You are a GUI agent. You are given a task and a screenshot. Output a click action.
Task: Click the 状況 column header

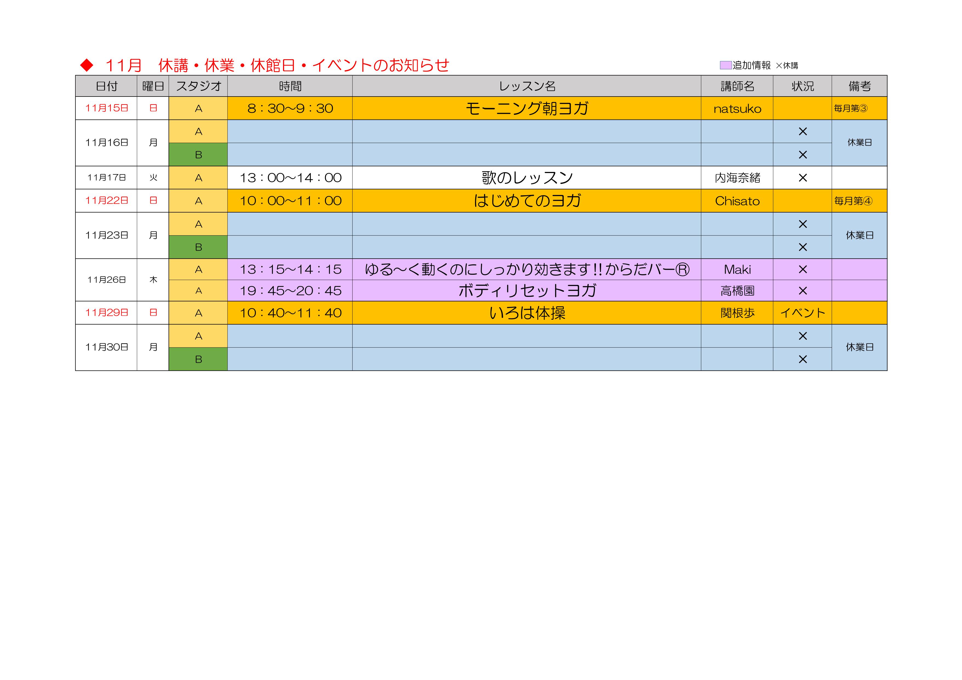point(802,86)
